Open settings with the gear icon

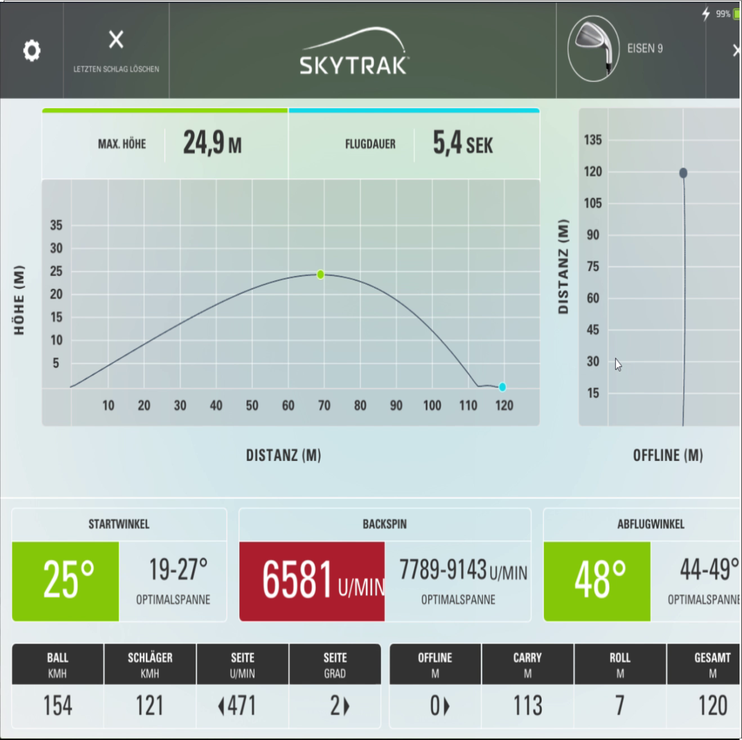pos(32,50)
